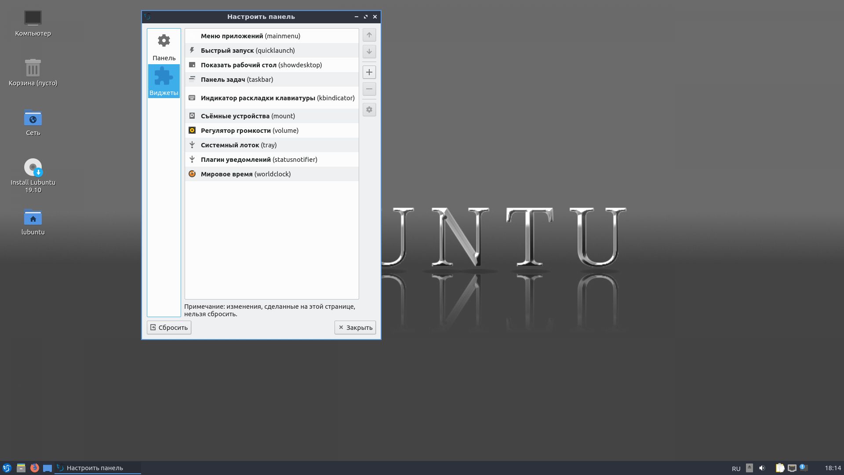Open widget settings with the small gear button

pos(369,110)
